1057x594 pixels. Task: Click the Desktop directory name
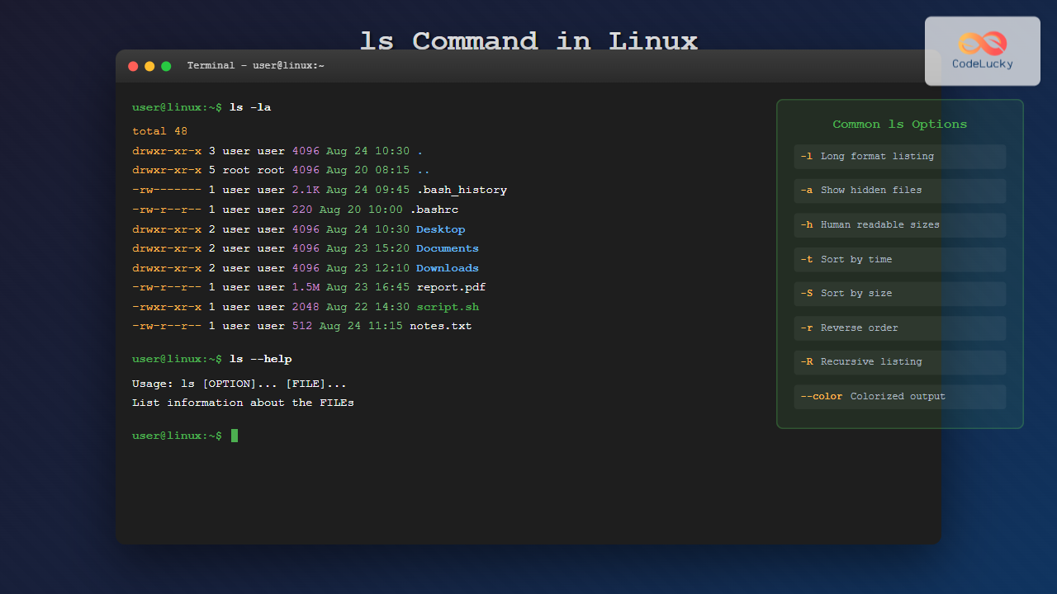(x=440, y=229)
